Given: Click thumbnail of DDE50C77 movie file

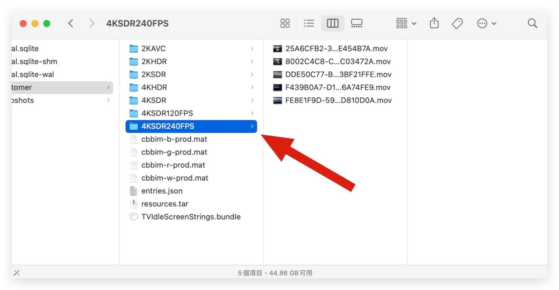Looking at the screenshot, I should [x=278, y=75].
